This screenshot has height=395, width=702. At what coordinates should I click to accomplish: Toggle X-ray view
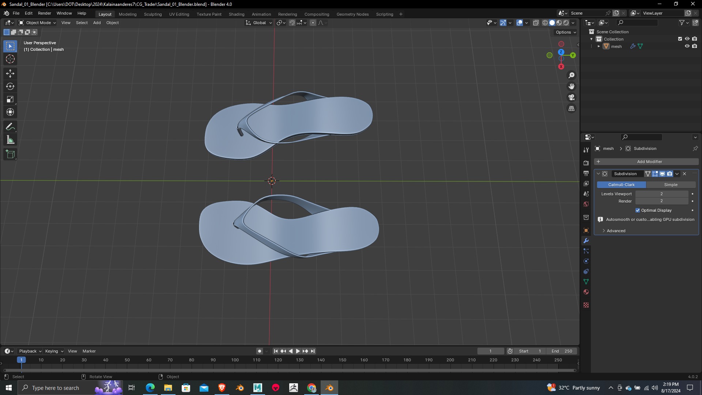point(536,23)
